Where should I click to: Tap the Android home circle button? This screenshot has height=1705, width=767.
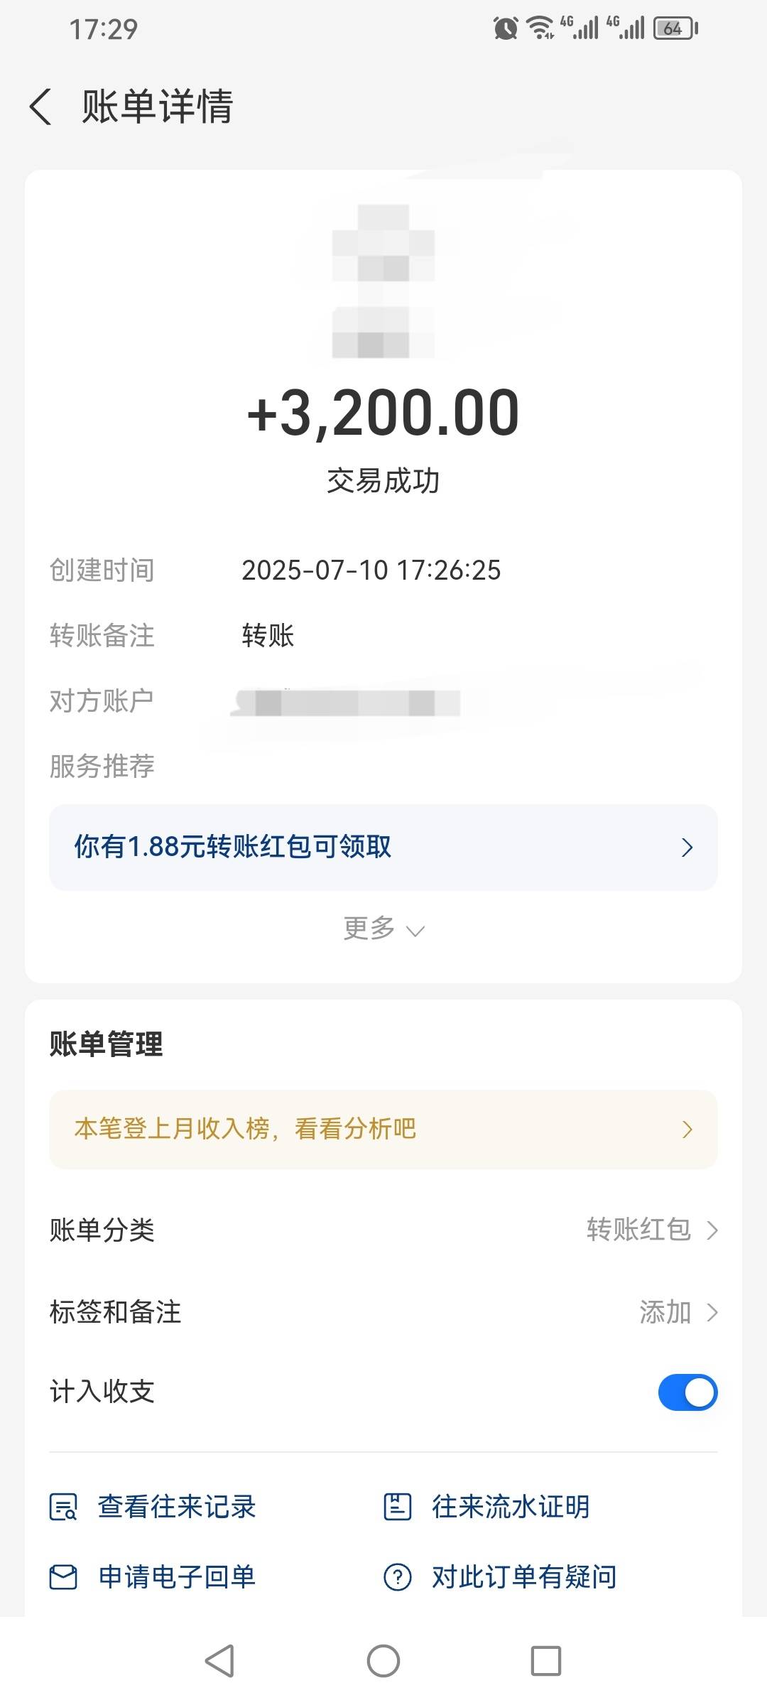383,1661
